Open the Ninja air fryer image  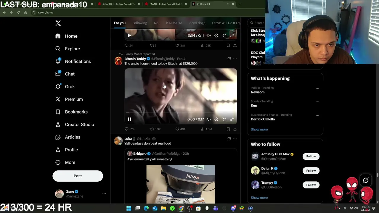181,184
